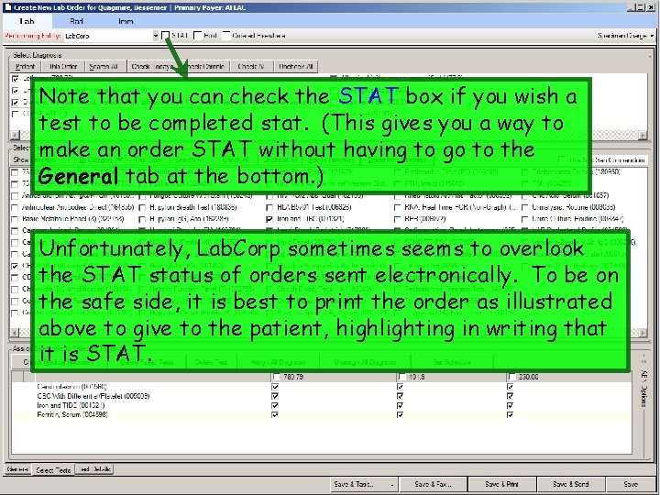Open the Test Details bottom tab
Screen dimensions: 660x495
click(x=95, y=469)
